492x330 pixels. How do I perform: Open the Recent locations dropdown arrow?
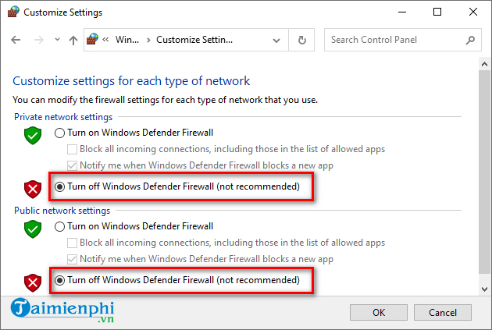[x=55, y=40]
